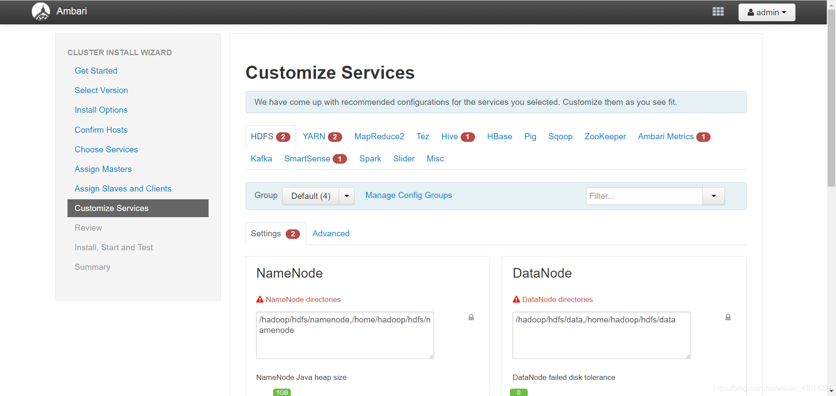The image size is (836, 396).
Task: Click the Ambari Metrics alert badge
Action: [x=703, y=137]
